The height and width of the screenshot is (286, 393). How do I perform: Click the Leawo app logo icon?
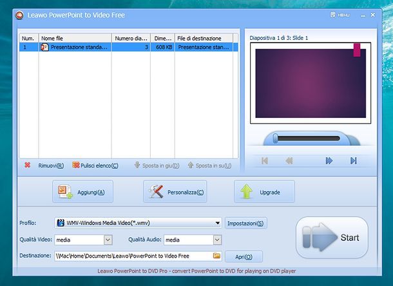(19, 15)
